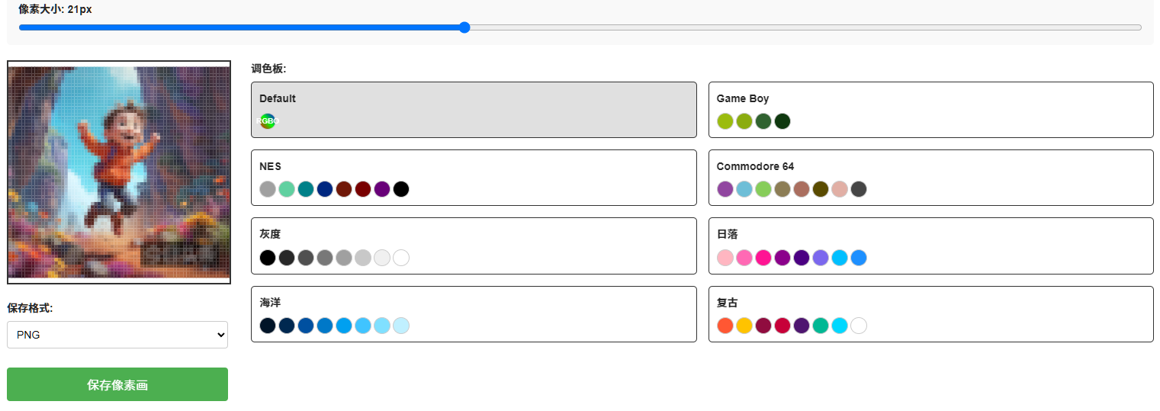
Task: Click the light pink sunset swatch
Action: coord(725,258)
